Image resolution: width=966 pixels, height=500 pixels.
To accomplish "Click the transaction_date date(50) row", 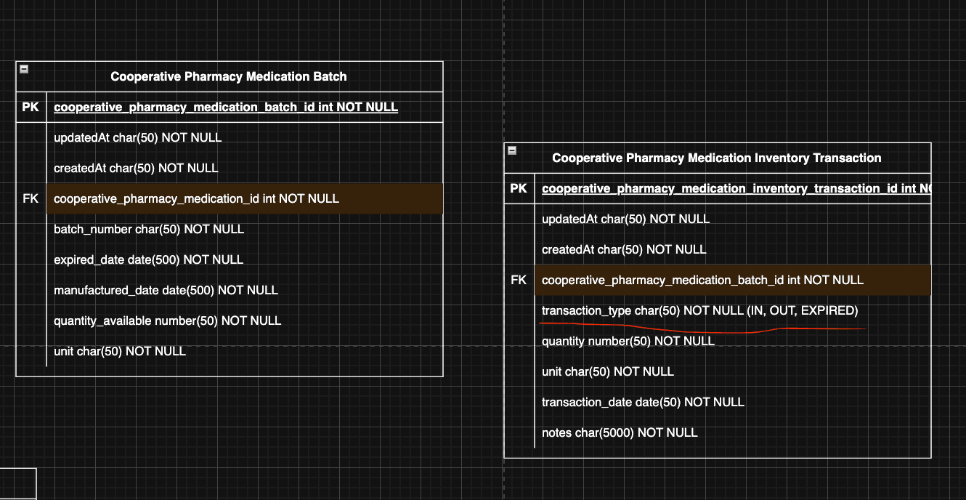I will [x=643, y=402].
